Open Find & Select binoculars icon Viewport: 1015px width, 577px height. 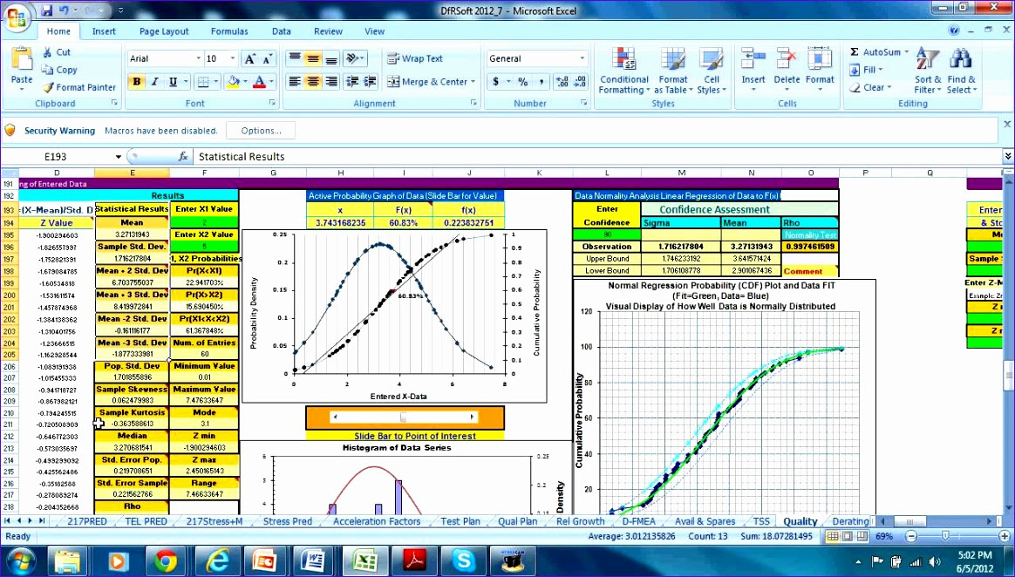point(961,59)
